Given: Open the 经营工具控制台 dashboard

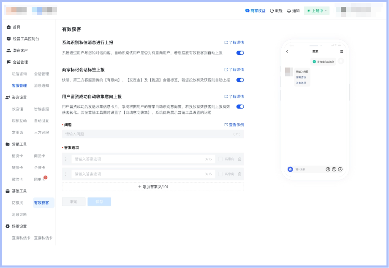Looking at the screenshot, I should tap(26, 38).
